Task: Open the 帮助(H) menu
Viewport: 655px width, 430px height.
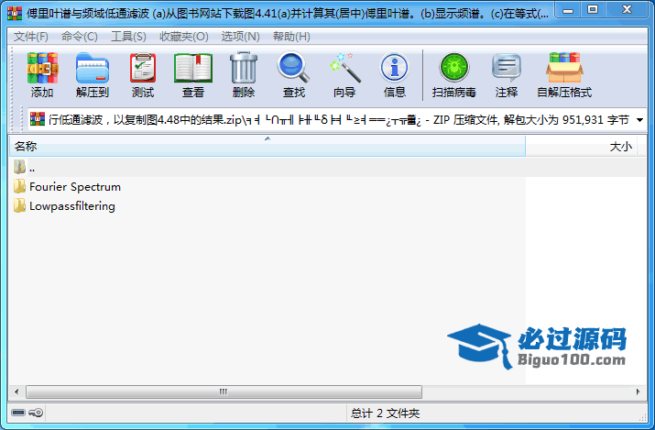Action: coord(291,37)
